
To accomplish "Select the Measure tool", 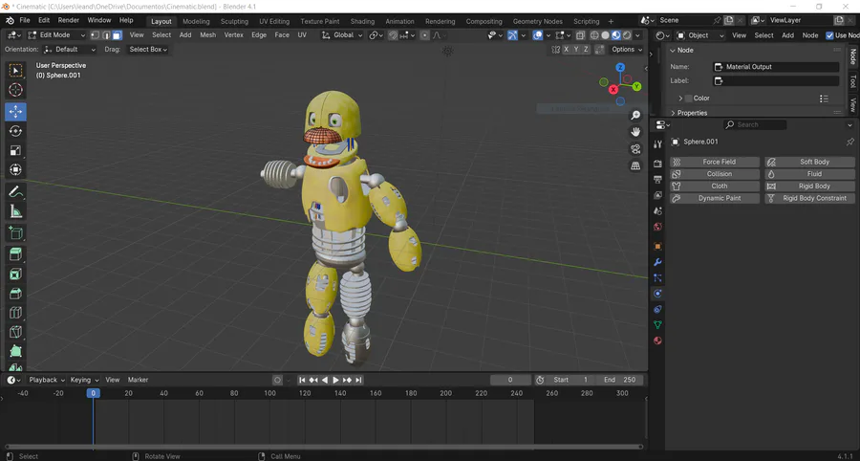I will tap(16, 211).
